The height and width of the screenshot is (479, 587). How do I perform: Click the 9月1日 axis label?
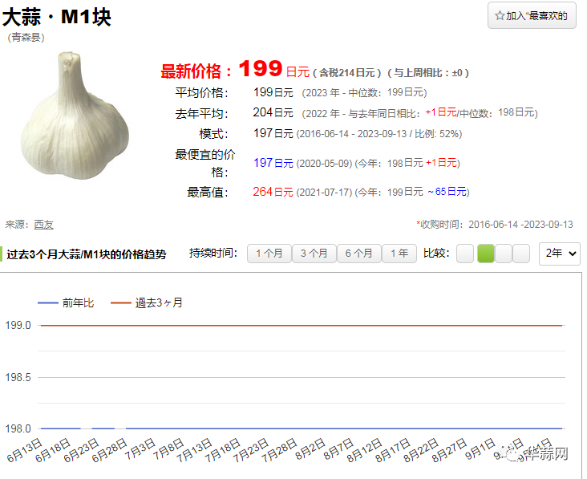pyautogui.click(x=480, y=449)
